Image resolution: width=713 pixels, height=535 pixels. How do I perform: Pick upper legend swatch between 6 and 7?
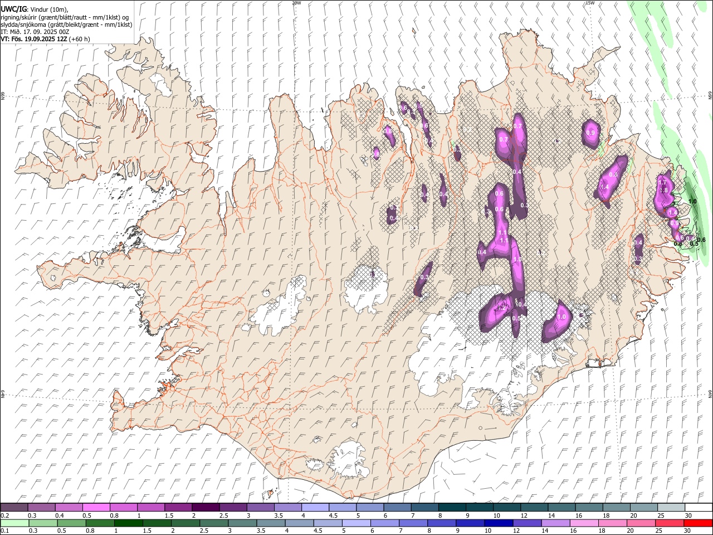397,507
